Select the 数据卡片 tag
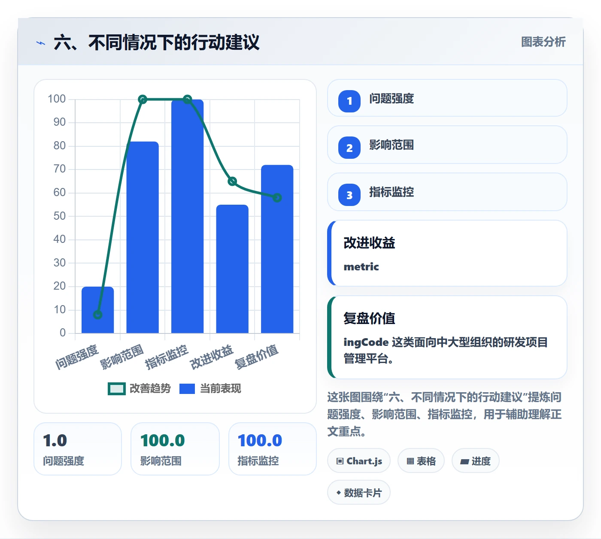The height and width of the screenshot is (539, 601). 359,493
